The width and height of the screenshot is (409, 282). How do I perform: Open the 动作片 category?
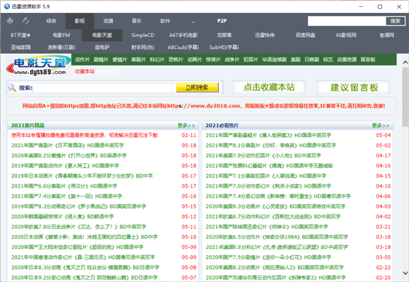(x=82, y=59)
